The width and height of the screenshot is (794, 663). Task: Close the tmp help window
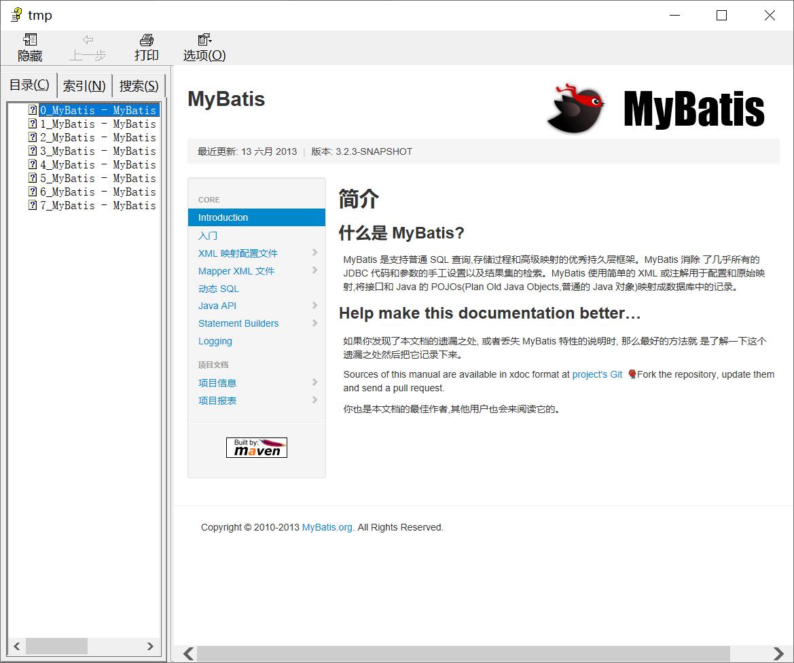(769, 15)
